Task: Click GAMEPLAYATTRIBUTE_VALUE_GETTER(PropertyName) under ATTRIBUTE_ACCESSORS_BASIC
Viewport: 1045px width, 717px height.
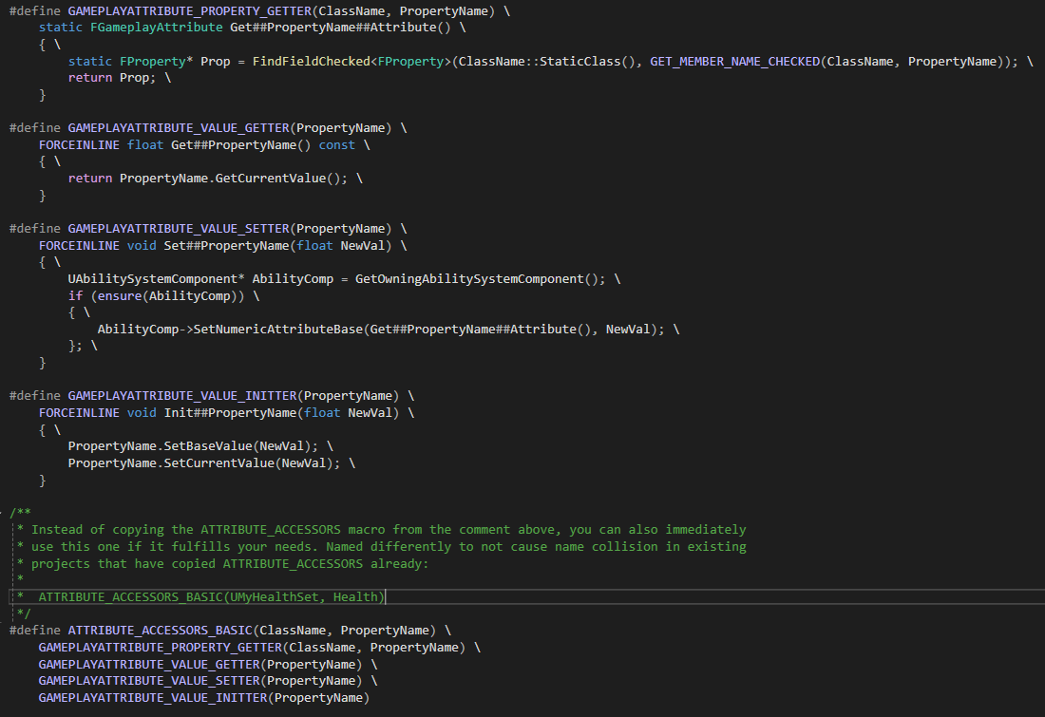Action: coord(200,665)
